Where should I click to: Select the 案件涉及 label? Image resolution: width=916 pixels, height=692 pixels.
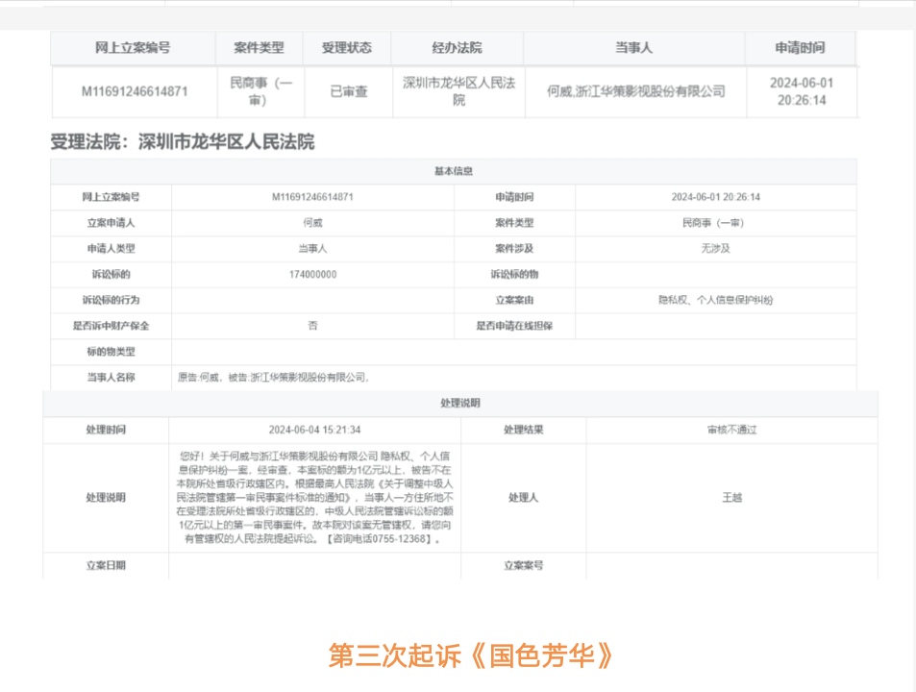tap(514, 249)
